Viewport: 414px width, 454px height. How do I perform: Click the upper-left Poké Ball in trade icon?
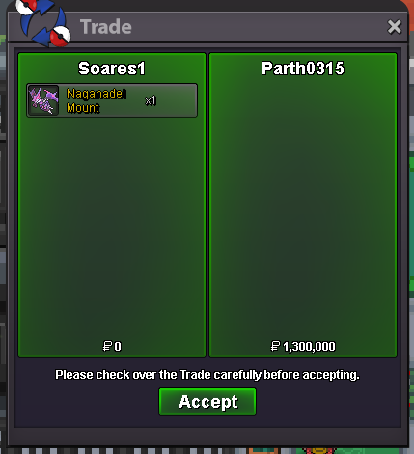click(x=26, y=7)
